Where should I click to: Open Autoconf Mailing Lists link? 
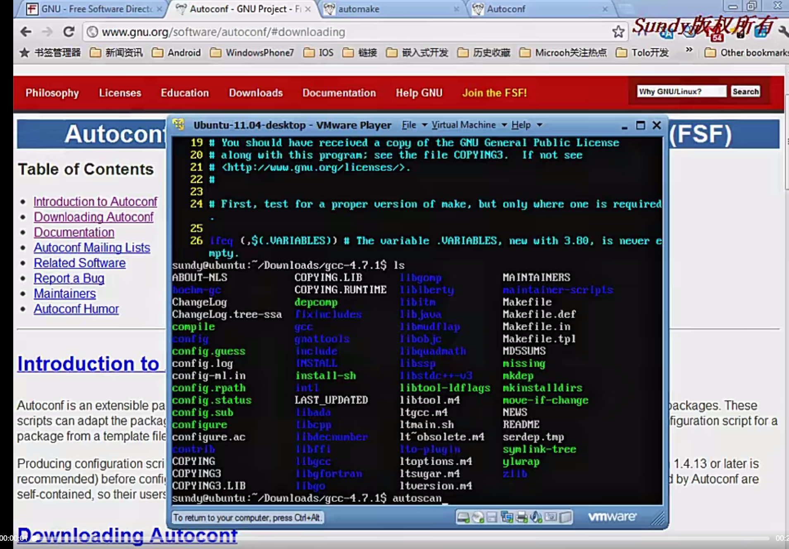[92, 247]
